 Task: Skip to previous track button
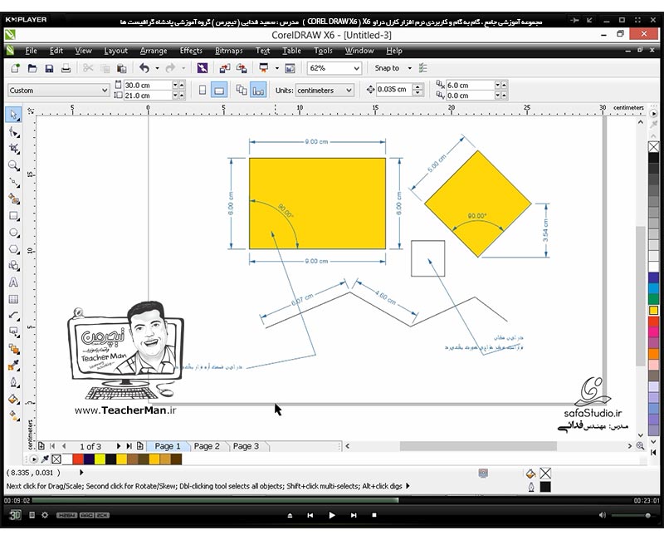(x=310, y=515)
